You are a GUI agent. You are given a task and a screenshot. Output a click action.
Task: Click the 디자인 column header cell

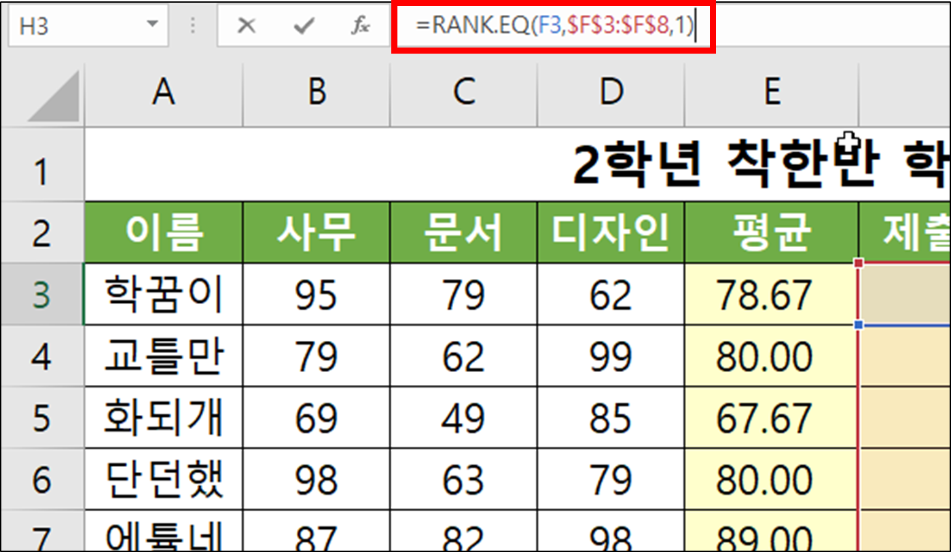[x=610, y=232]
